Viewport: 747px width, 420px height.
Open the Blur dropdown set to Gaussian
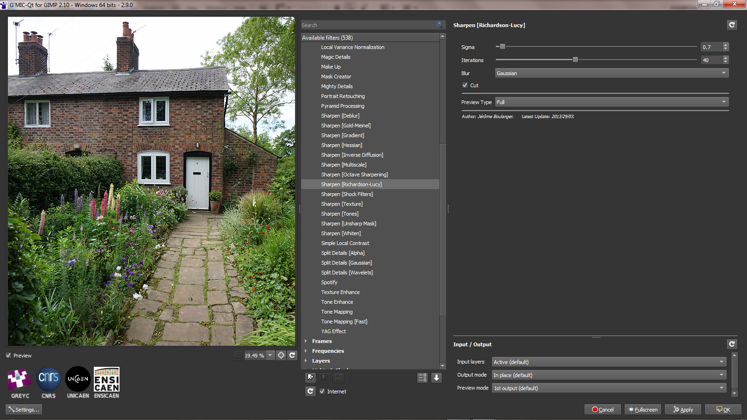click(x=612, y=73)
